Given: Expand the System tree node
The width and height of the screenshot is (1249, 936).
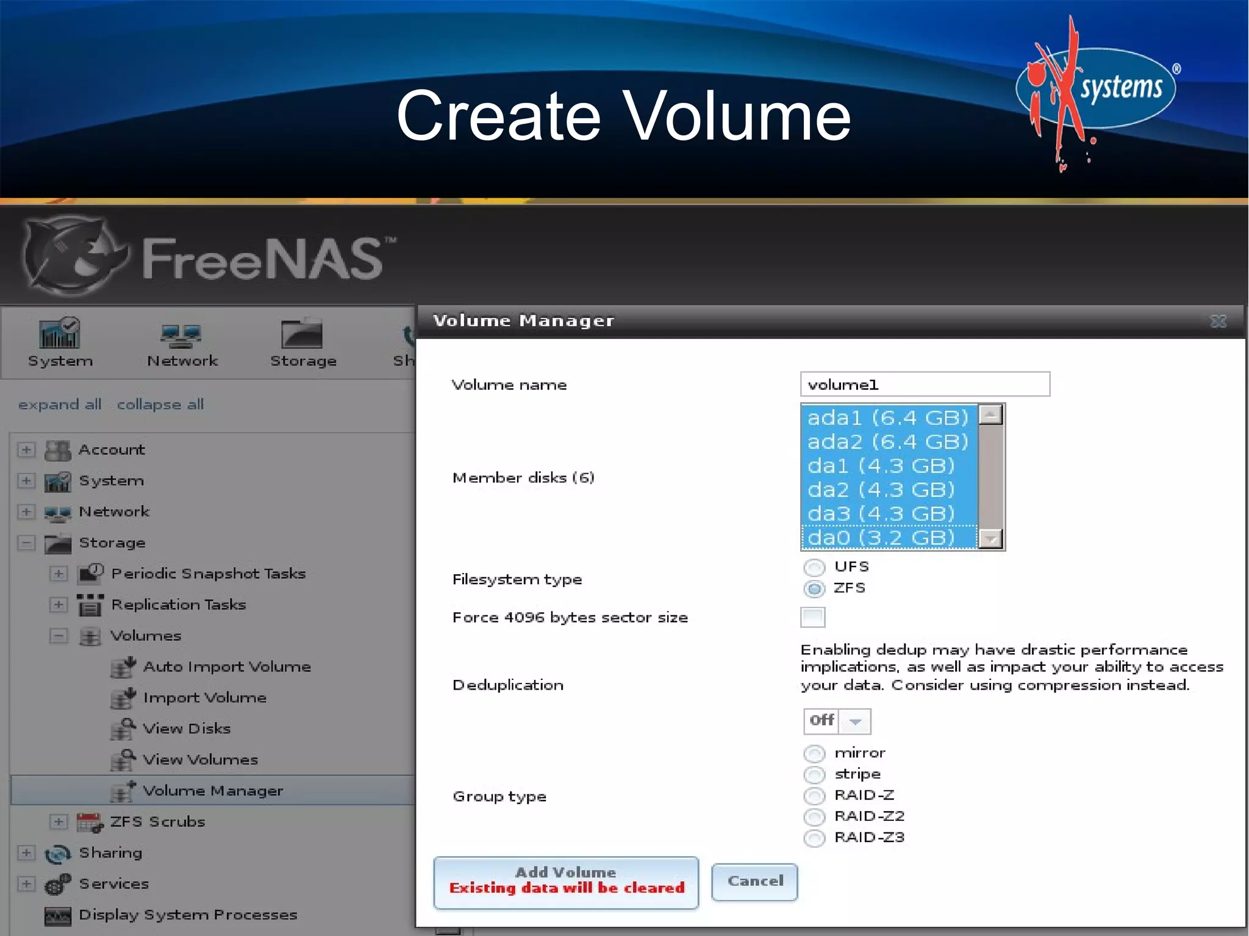Looking at the screenshot, I should (x=26, y=481).
